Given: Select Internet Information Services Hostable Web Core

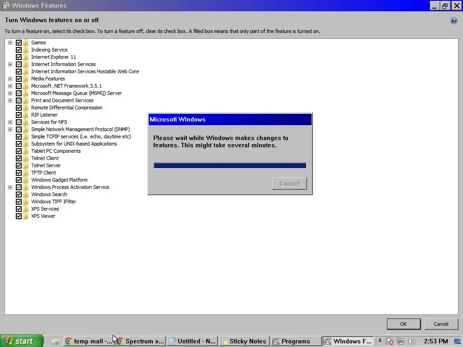Looking at the screenshot, I should point(85,71).
